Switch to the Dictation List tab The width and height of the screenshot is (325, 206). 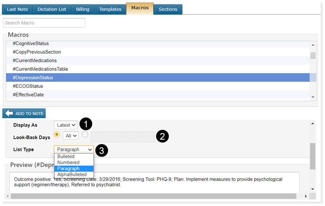52,9
